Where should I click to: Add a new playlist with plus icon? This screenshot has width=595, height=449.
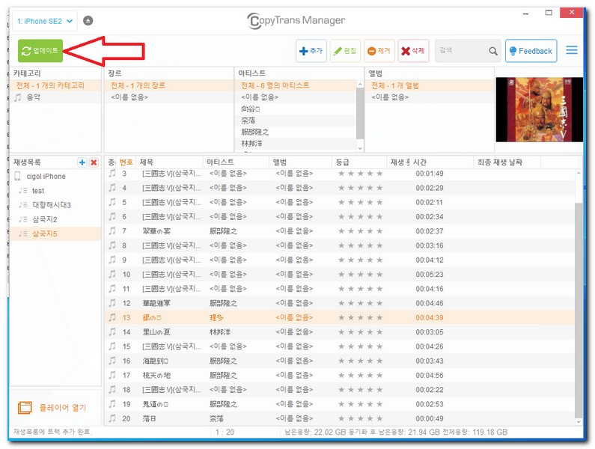pyautogui.click(x=82, y=162)
